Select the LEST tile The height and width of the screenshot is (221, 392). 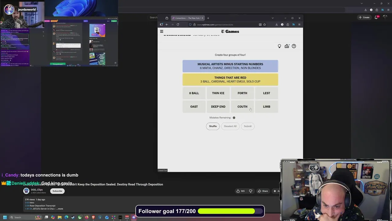point(266,93)
